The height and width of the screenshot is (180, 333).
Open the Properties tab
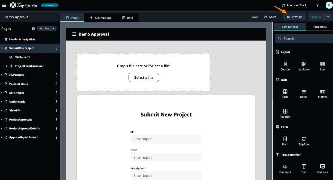(x=320, y=27)
